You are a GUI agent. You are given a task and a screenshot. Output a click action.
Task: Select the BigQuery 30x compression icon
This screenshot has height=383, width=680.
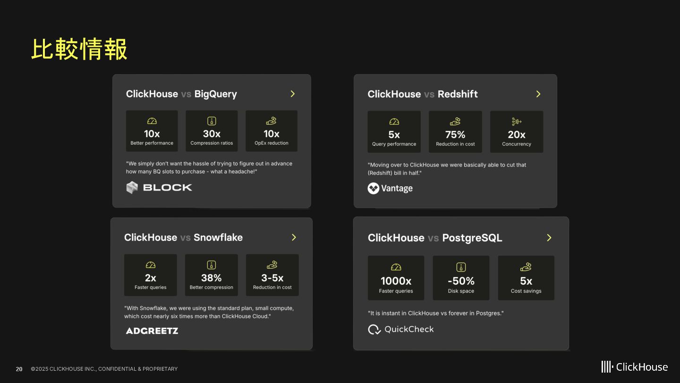[212, 121]
